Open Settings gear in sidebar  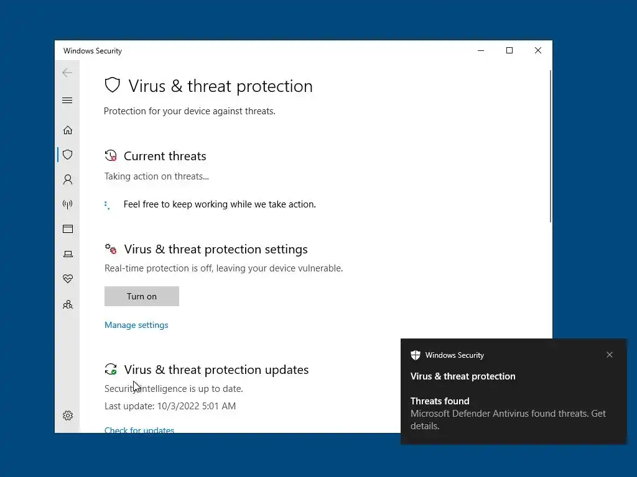tap(68, 416)
